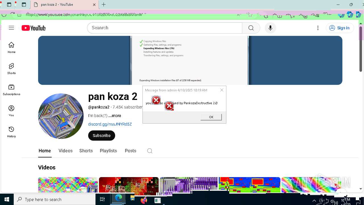Image resolution: width=364 pixels, height=205 pixels.
Task: Reload the page with refresh icon
Action: (12, 14)
